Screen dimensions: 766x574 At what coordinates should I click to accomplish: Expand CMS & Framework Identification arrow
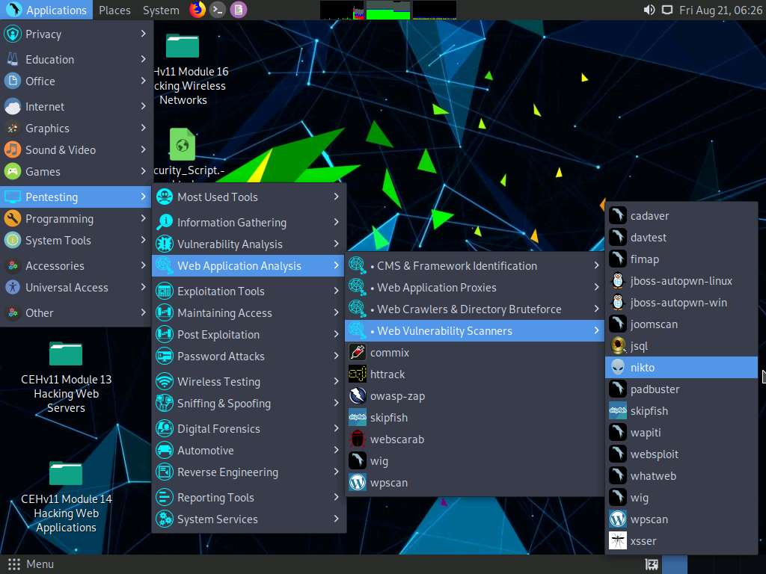tap(596, 265)
